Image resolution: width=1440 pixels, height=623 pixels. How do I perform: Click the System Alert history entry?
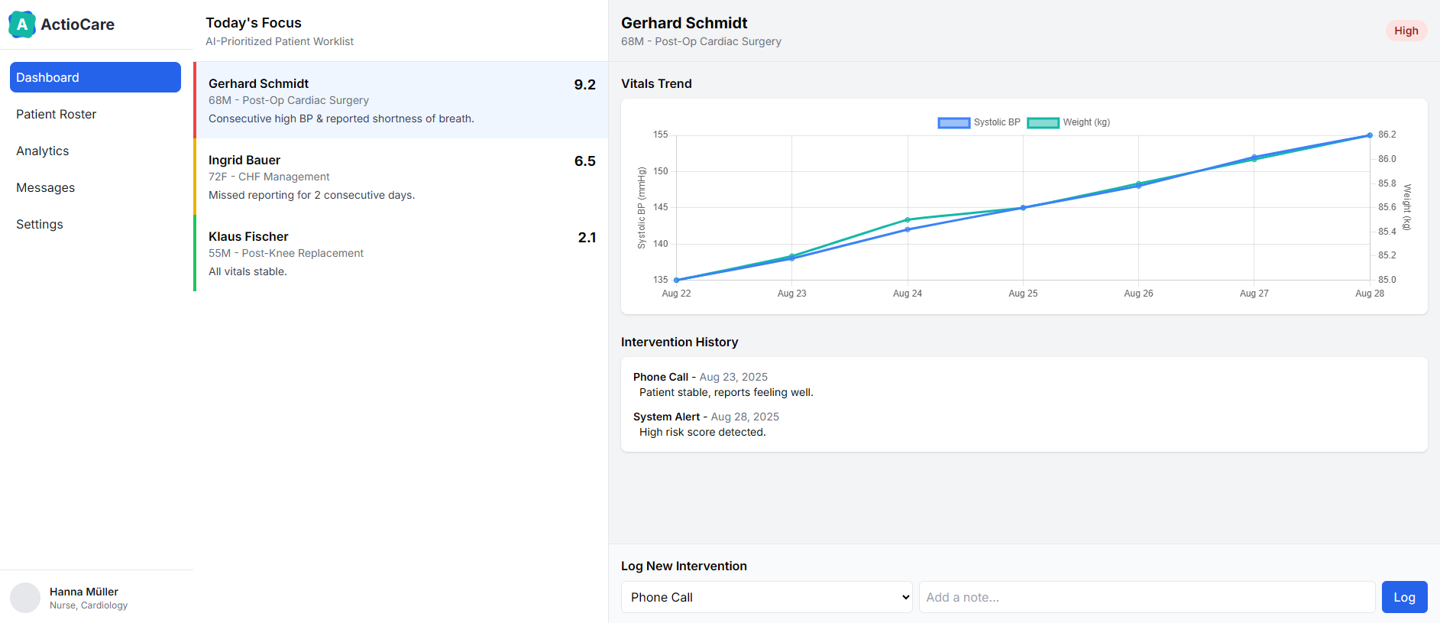1024,424
